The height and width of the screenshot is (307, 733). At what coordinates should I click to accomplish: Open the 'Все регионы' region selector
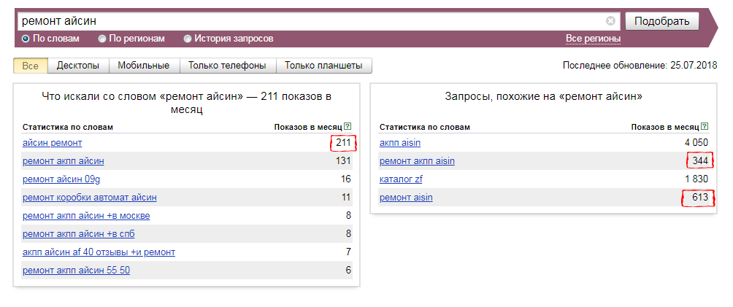pos(594,39)
